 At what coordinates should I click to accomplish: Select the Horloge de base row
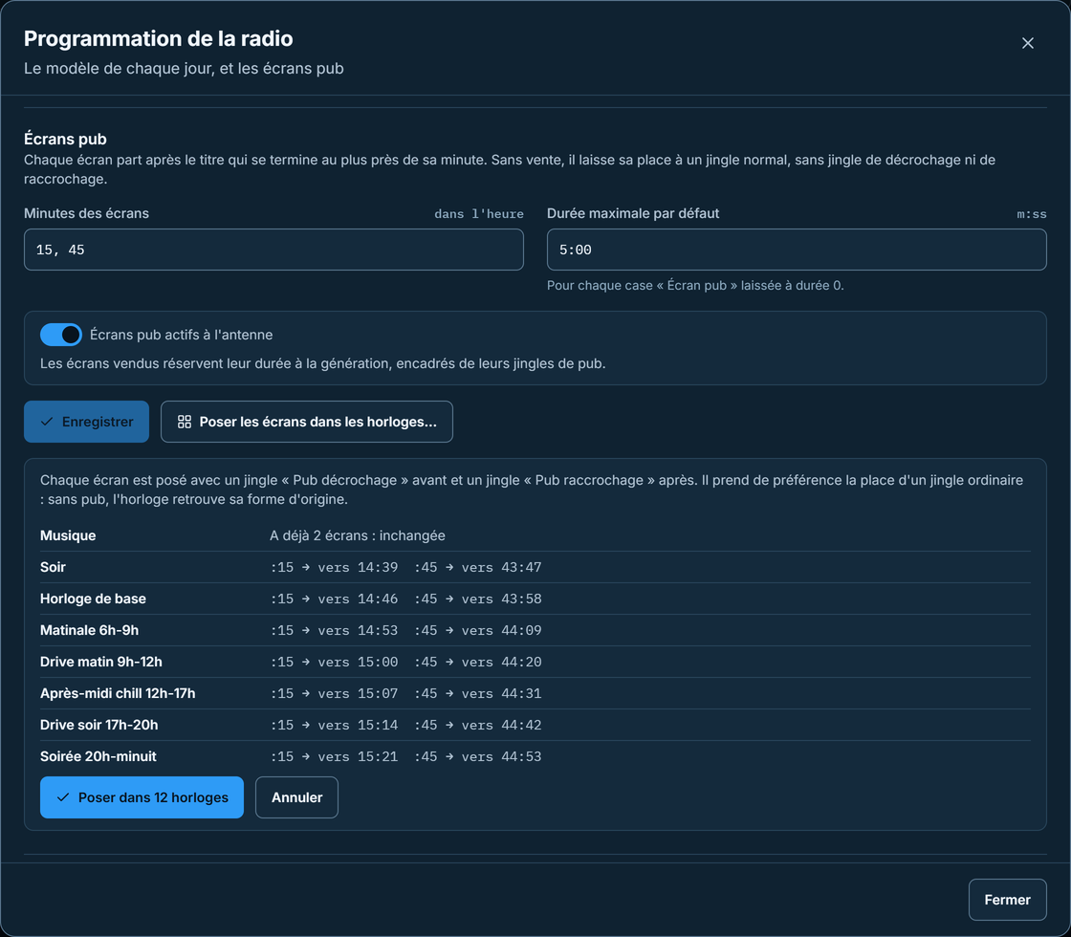pos(535,599)
